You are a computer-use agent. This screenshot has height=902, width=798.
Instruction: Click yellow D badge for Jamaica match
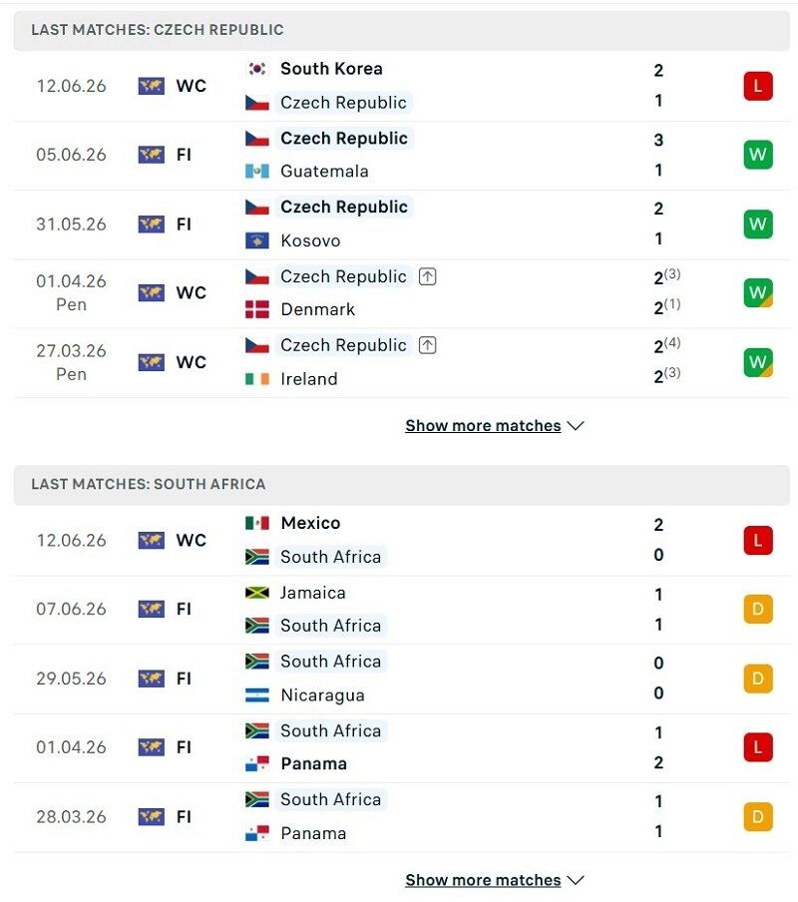click(758, 610)
